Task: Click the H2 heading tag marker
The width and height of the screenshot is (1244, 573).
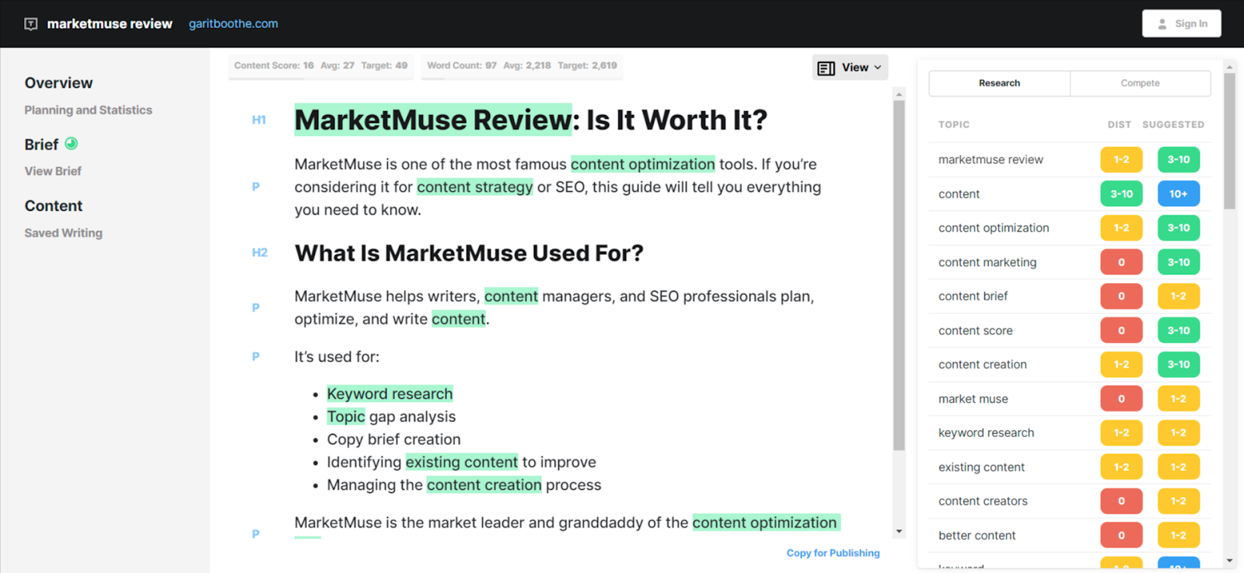Action: (x=260, y=253)
